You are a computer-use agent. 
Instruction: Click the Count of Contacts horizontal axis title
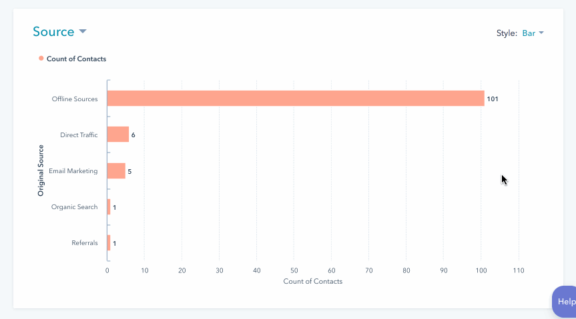click(312, 282)
